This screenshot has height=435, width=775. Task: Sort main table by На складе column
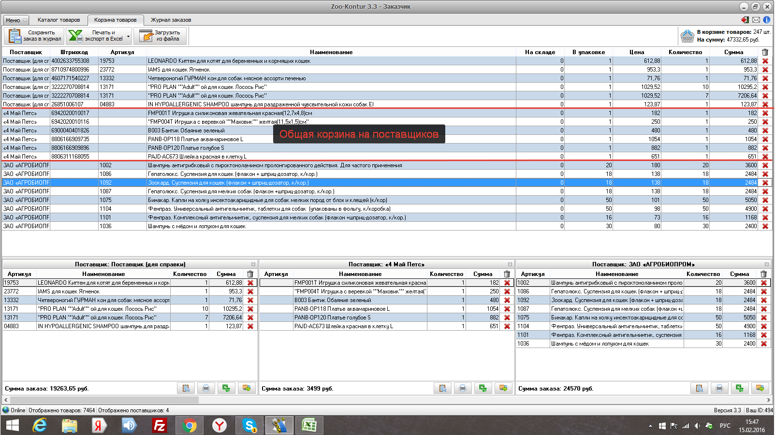tap(540, 52)
